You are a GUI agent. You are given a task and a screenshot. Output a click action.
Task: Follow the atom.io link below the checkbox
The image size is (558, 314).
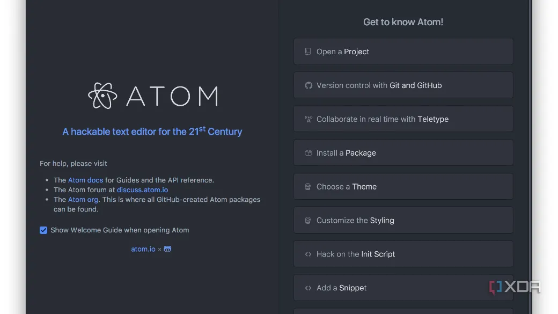coord(143,249)
